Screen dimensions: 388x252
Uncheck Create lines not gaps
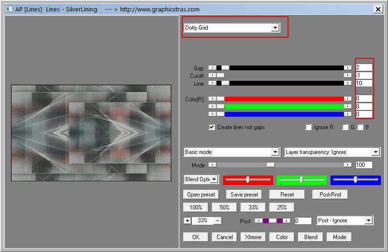[x=212, y=127]
